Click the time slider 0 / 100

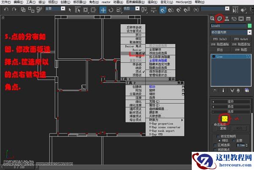pyautogui.click(x=19, y=167)
